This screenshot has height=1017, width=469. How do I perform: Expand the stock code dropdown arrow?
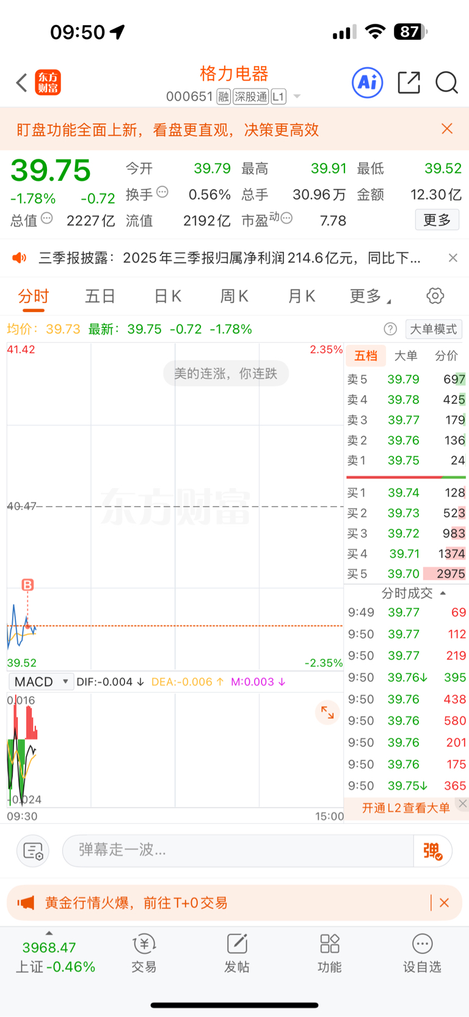(297, 97)
